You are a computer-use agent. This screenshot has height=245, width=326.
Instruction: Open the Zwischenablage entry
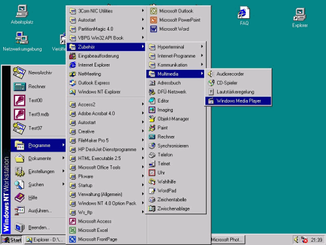(x=175, y=208)
